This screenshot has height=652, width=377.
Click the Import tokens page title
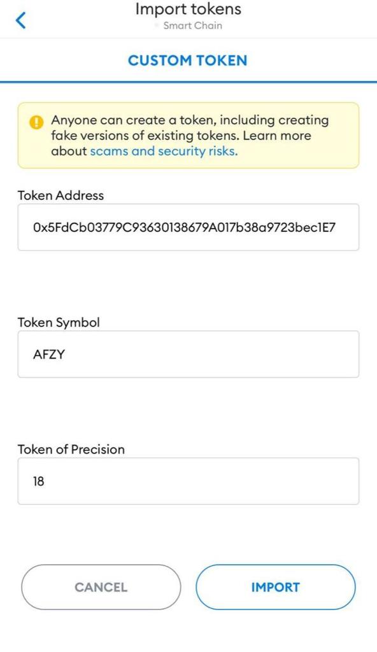pyautogui.click(x=188, y=9)
